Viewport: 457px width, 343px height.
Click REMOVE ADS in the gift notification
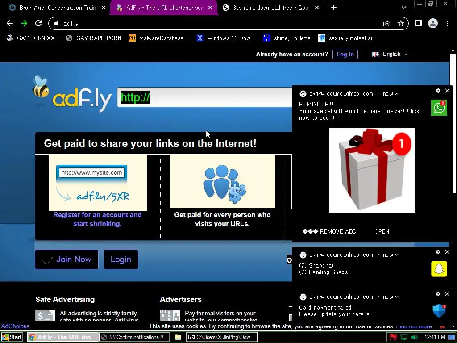329,232
